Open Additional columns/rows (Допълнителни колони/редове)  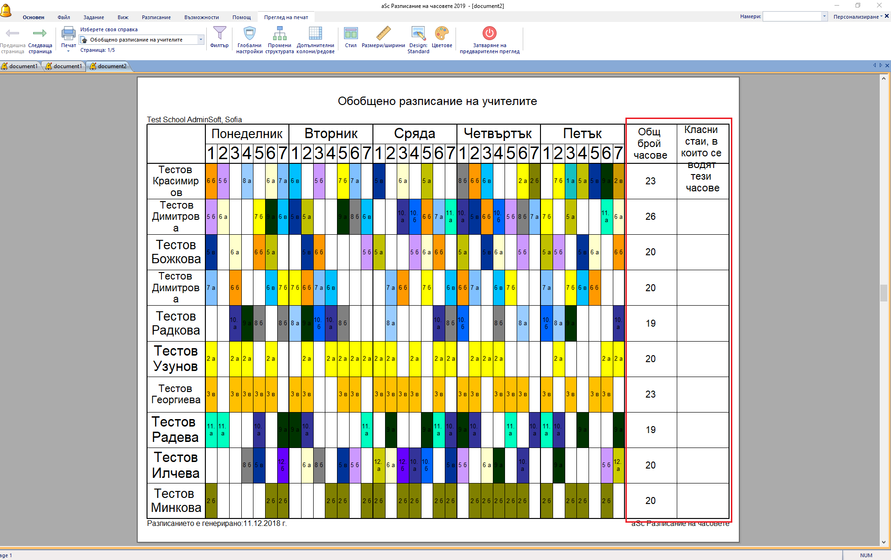pos(316,34)
